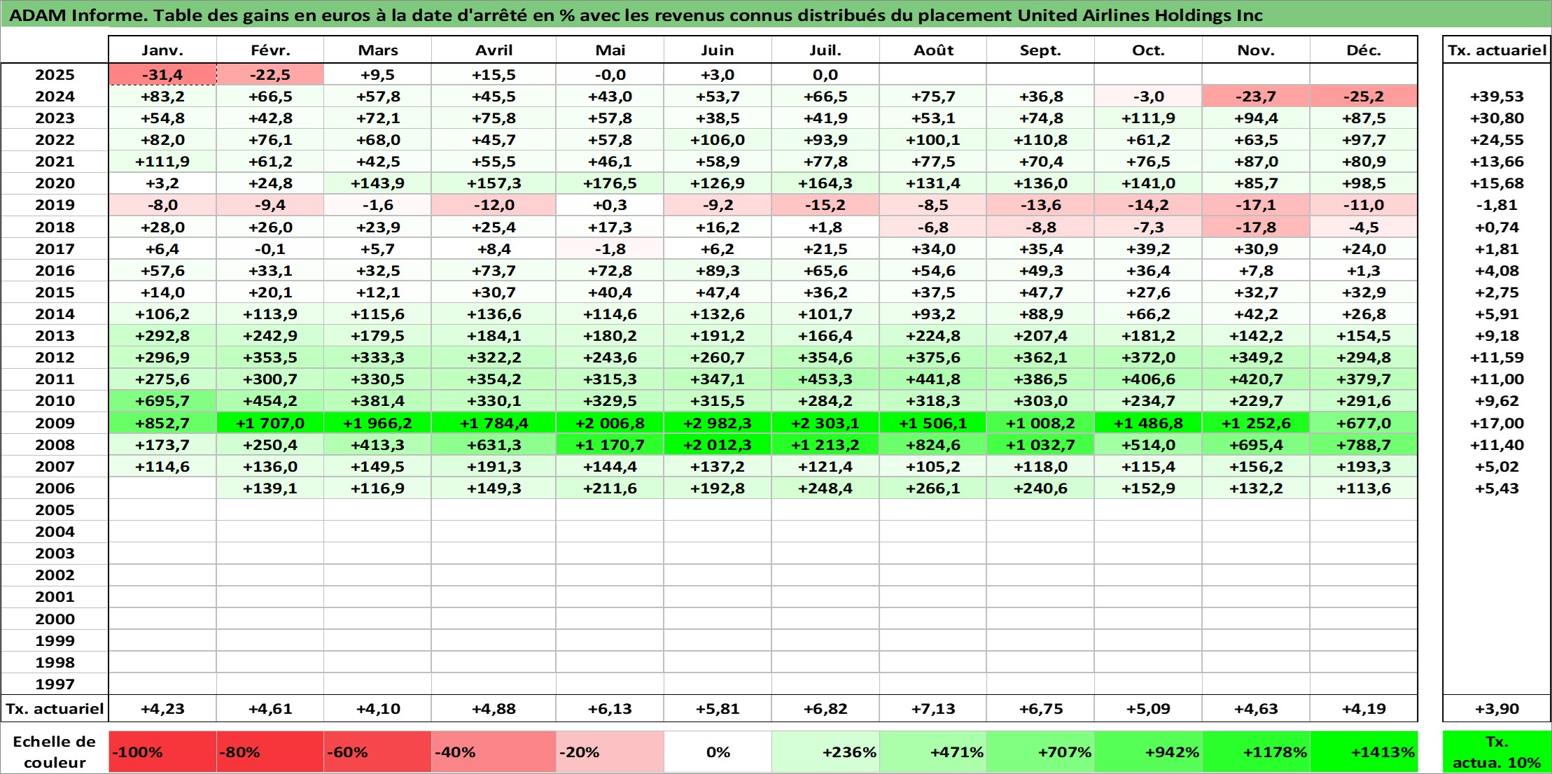1552x774 pixels.
Task: Click the Avril column header
Action: [494, 50]
